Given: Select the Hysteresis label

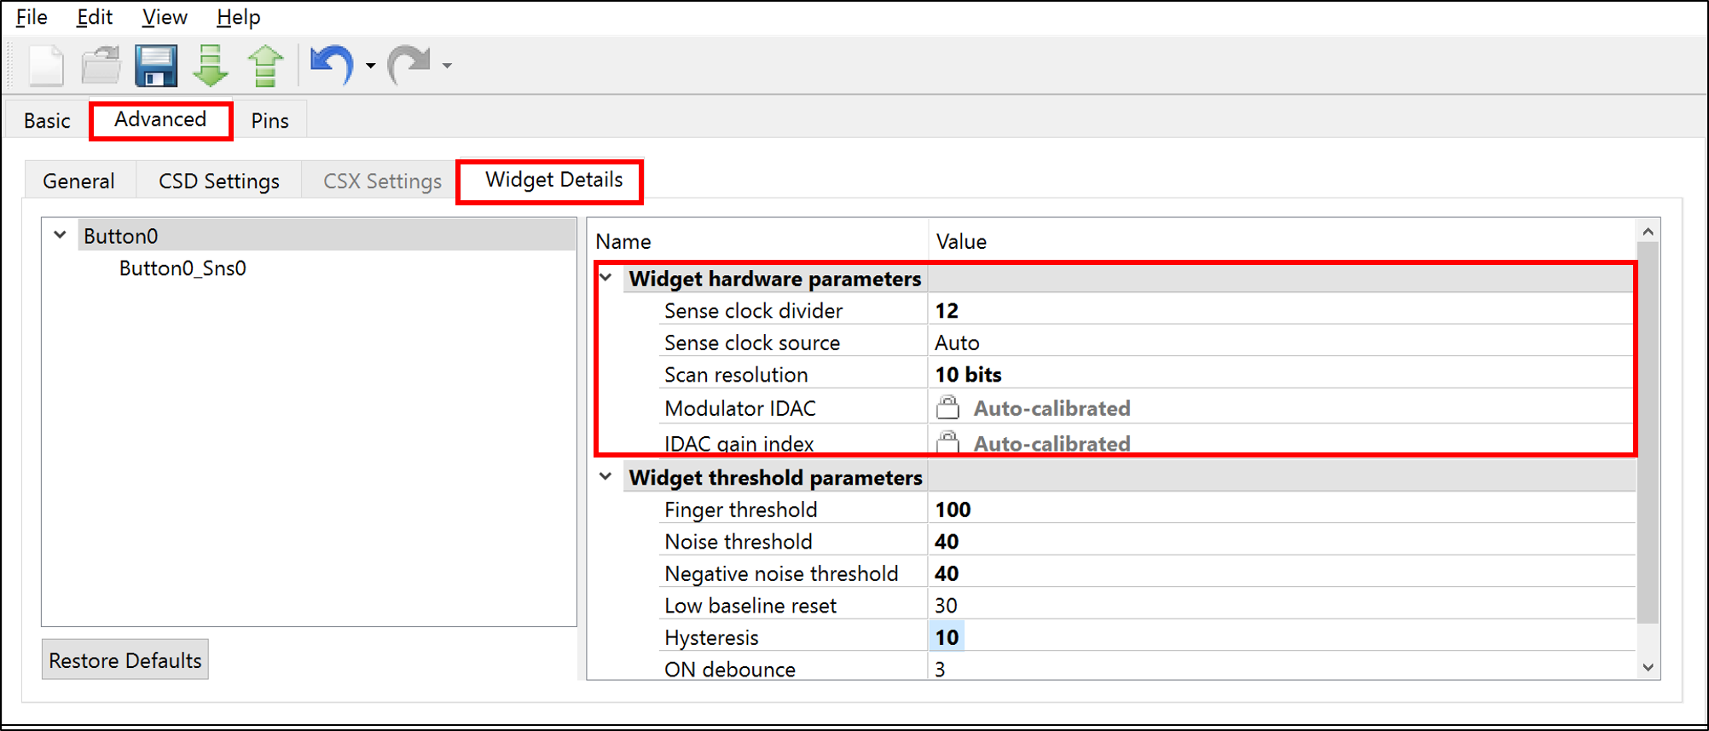Looking at the screenshot, I should tap(711, 637).
